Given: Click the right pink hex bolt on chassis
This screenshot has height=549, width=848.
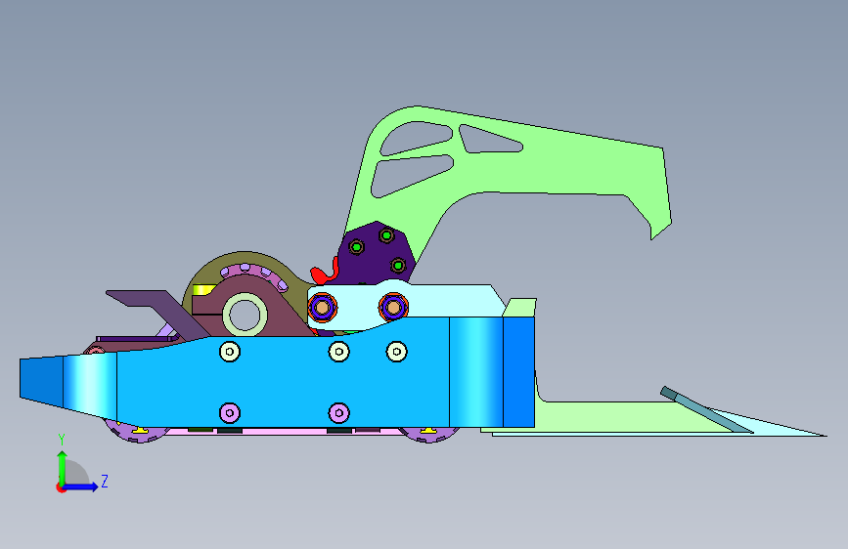Looking at the screenshot, I should [339, 413].
